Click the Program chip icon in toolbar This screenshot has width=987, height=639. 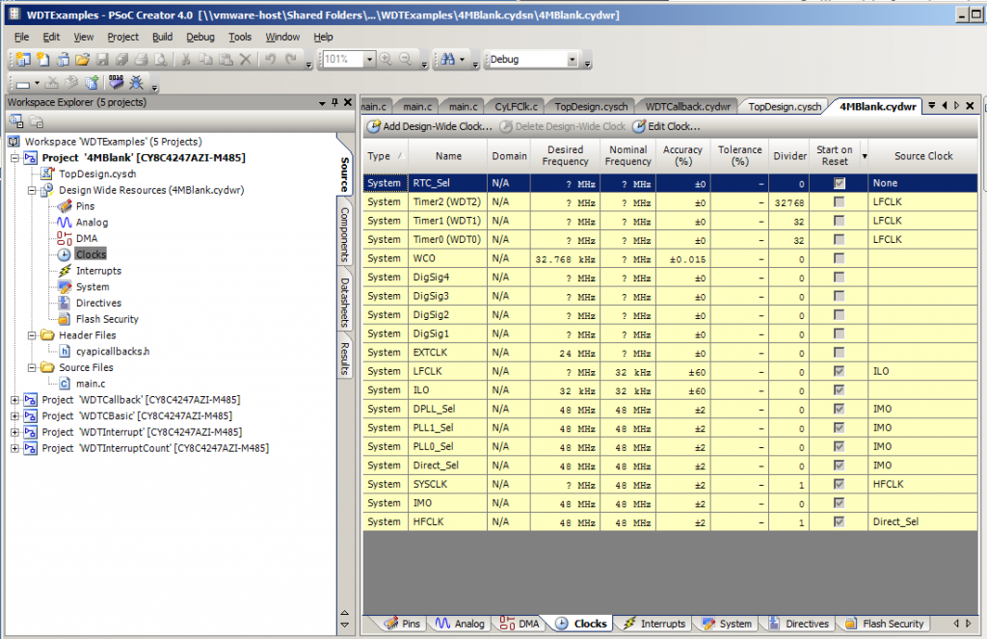click(117, 83)
